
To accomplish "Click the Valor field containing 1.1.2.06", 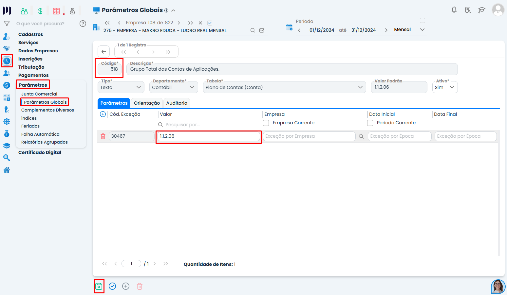I will coord(208,136).
